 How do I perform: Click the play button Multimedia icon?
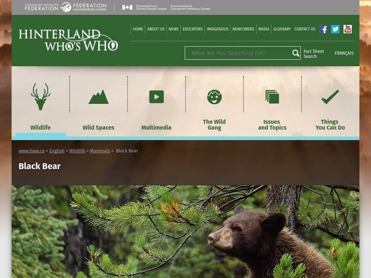click(156, 97)
